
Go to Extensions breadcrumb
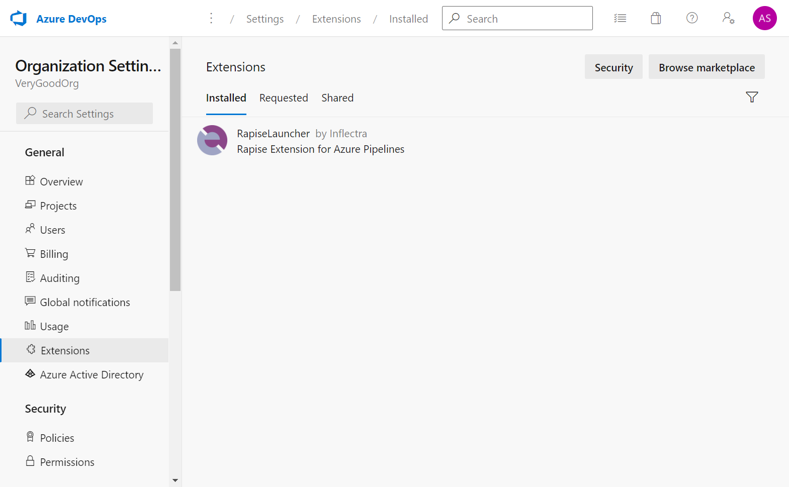pos(336,19)
